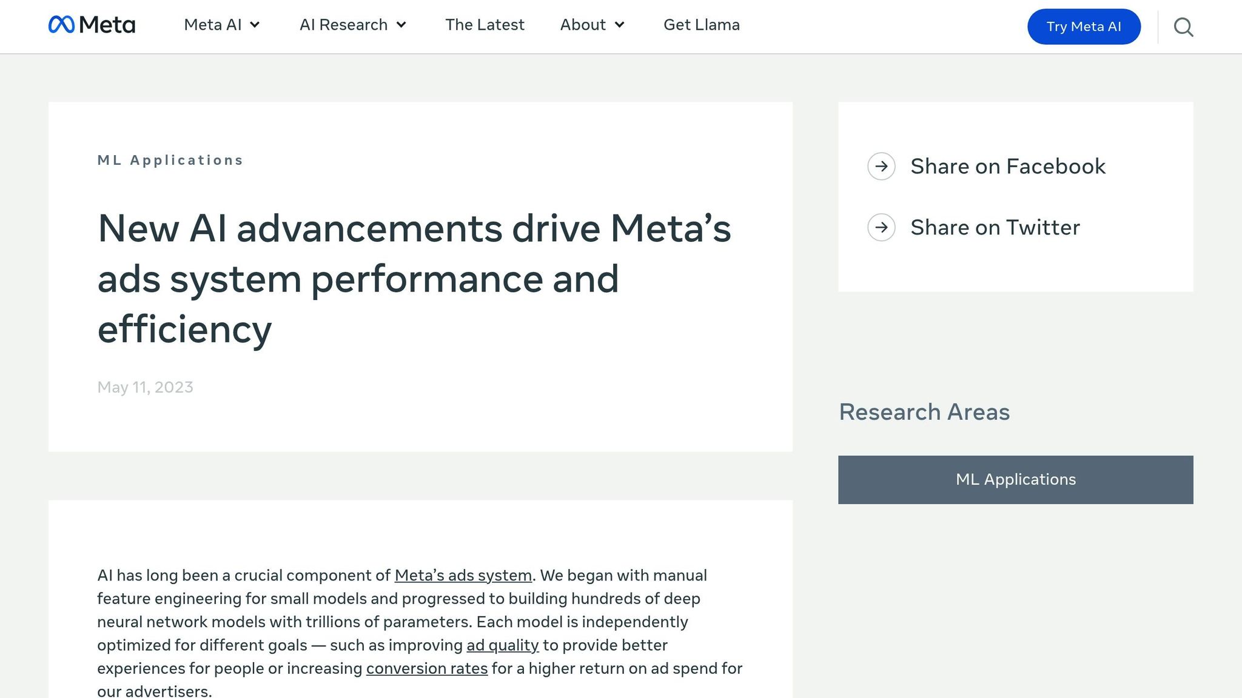The image size is (1242, 698).
Task: Select the ML Applications research area button
Action: (1015, 479)
